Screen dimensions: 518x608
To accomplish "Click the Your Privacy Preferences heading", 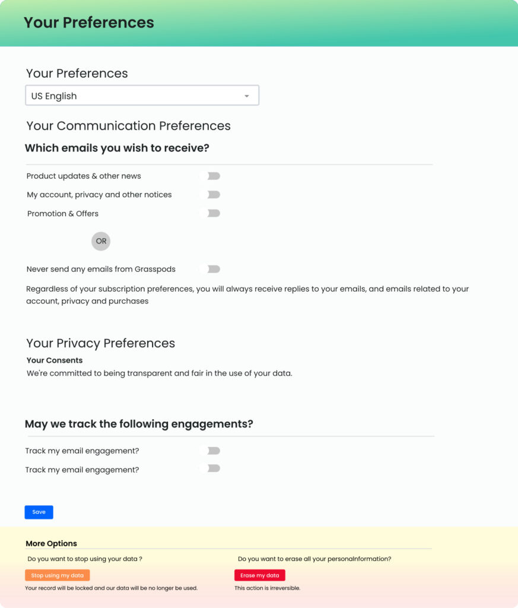I will tap(100, 343).
